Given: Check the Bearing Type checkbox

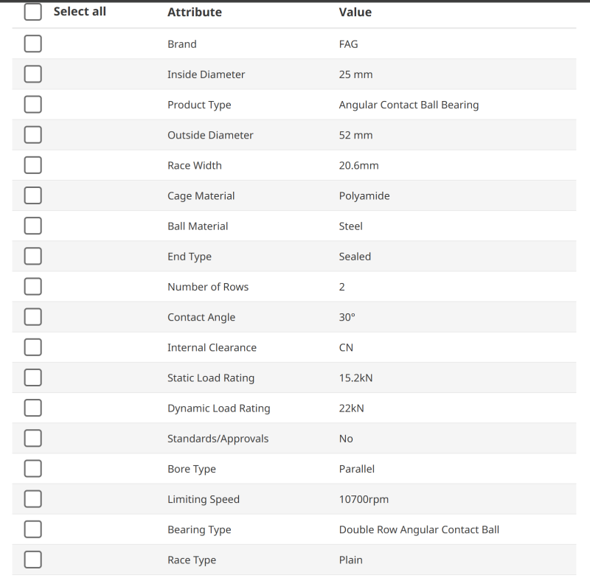Looking at the screenshot, I should [x=32, y=529].
